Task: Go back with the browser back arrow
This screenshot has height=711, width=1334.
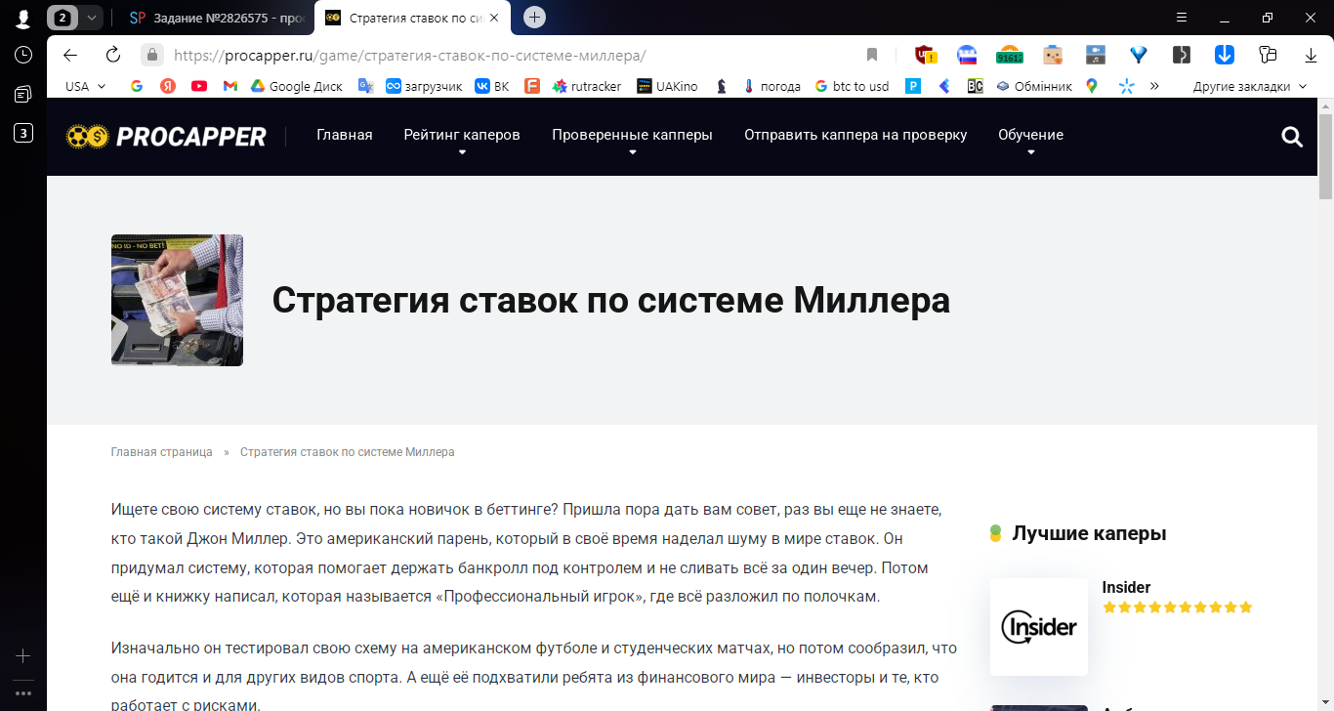Action: pyautogui.click(x=70, y=55)
